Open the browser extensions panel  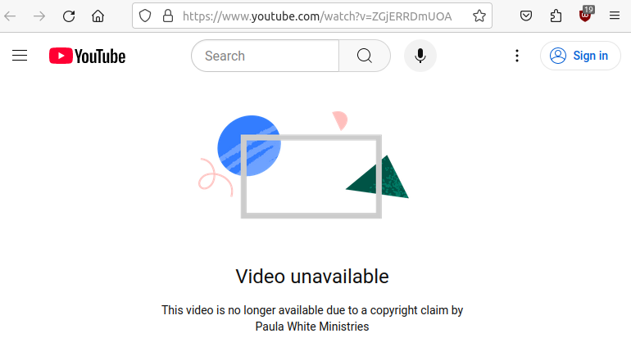[x=556, y=16]
